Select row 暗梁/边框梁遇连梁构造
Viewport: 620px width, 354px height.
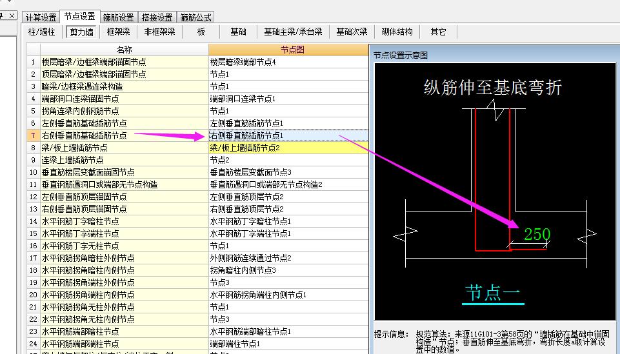(x=124, y=86)
